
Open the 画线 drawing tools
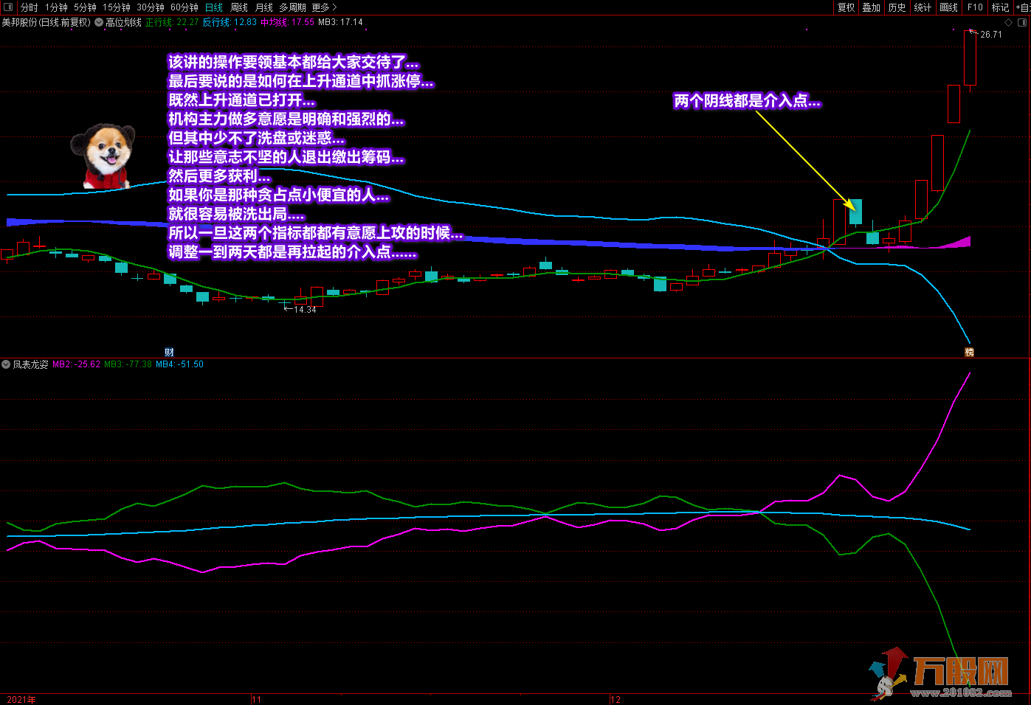coord(949,7)
